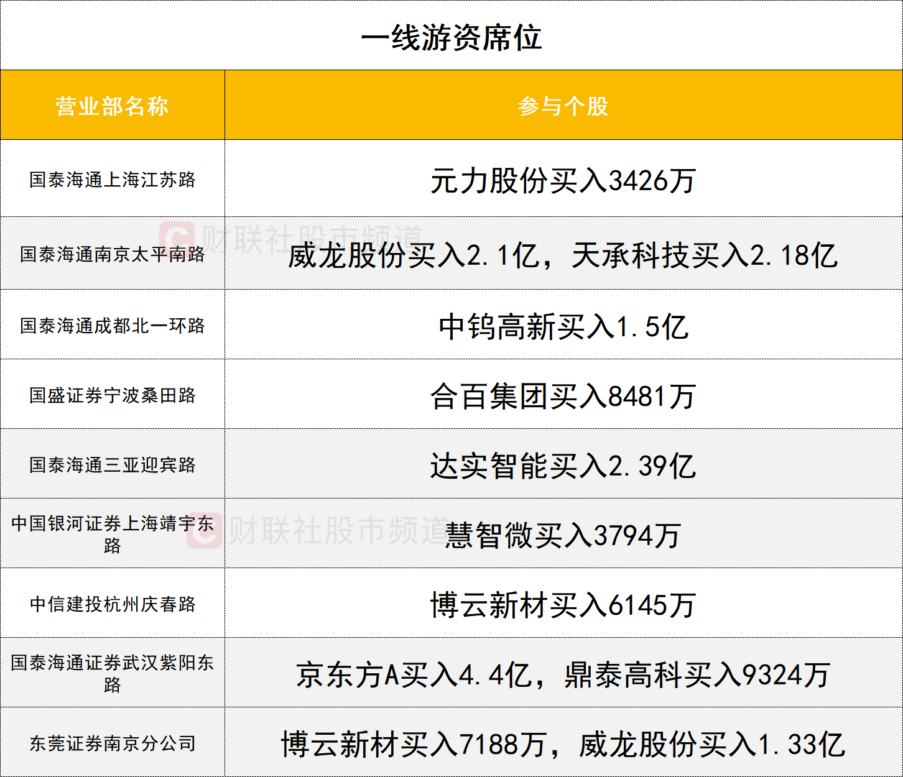Click the cell 元力股份买入3426万

tap(563, 179)
